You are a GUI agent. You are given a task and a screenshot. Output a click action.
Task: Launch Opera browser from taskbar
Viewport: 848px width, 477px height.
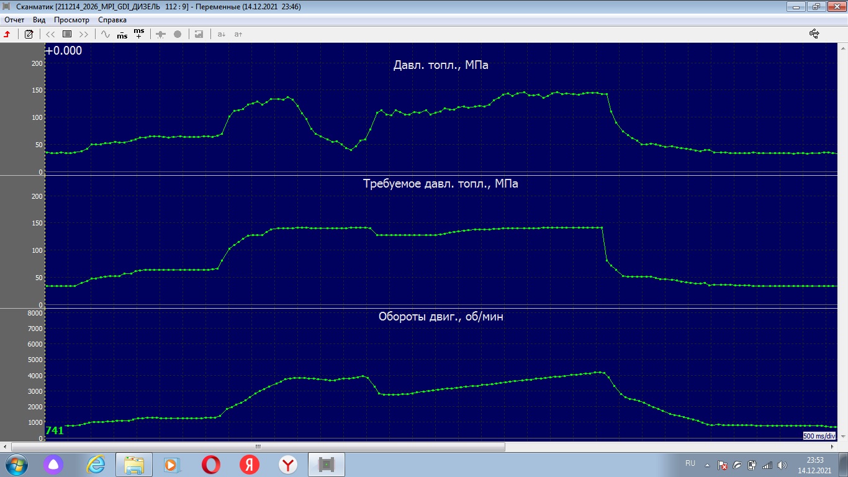(x=210, y=465)
